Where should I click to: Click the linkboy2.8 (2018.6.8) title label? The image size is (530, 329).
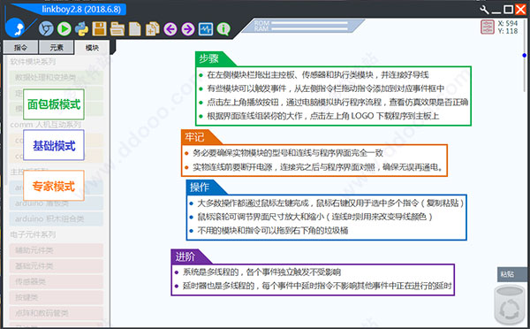click(x=81, y=9)
